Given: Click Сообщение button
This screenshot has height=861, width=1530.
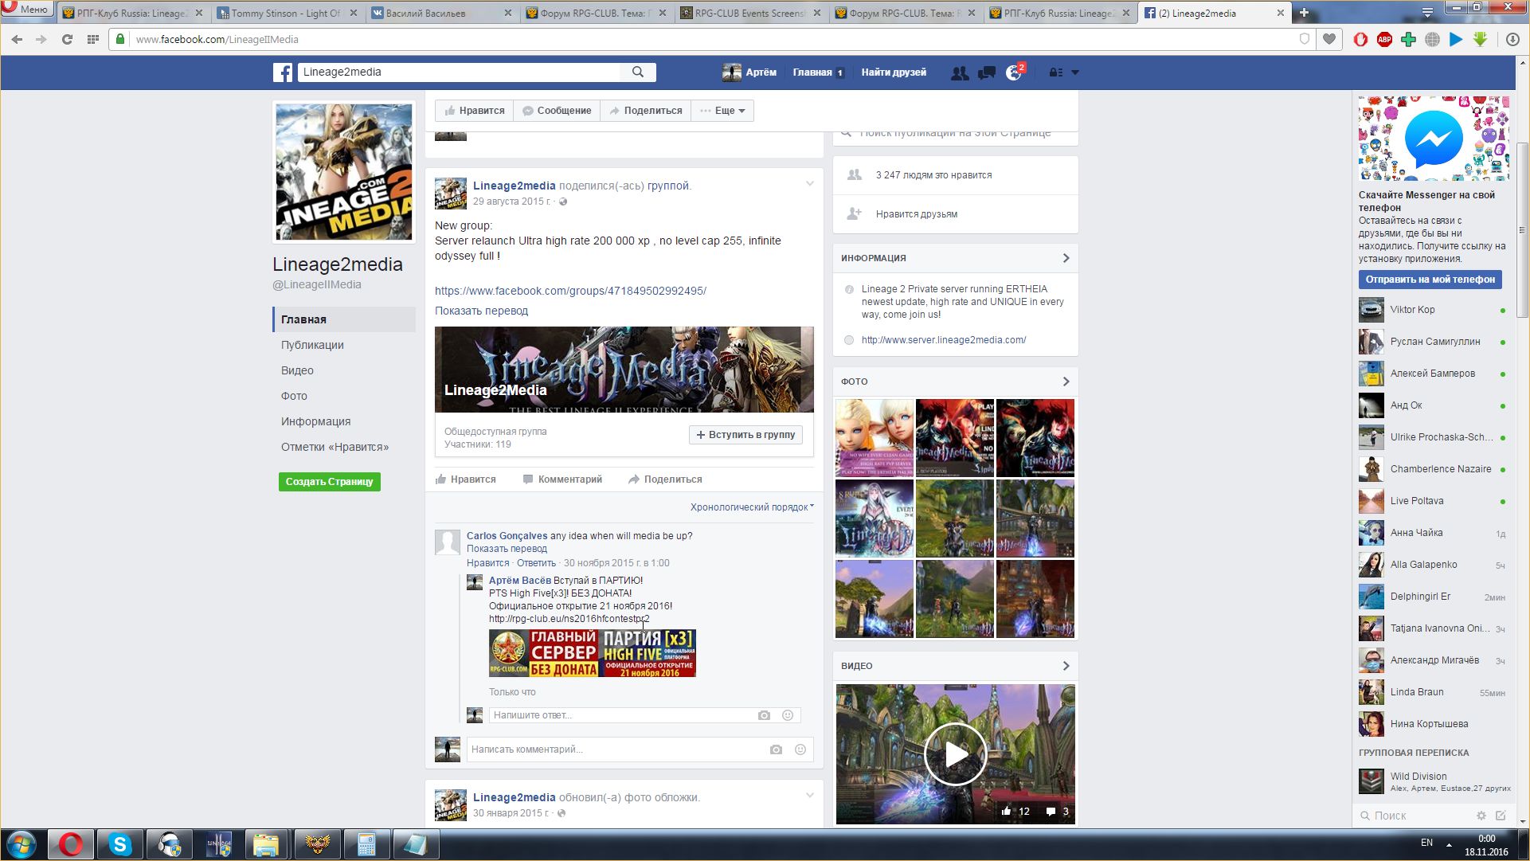Looking at the screenshot, I should click(557, 111).
